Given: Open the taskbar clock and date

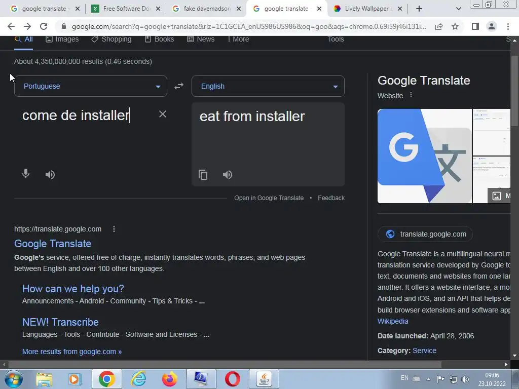Looking at the screenshot, I should click(492, 379).
